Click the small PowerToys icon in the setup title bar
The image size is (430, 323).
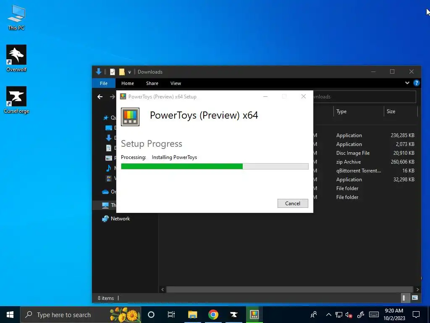[123, 96]
